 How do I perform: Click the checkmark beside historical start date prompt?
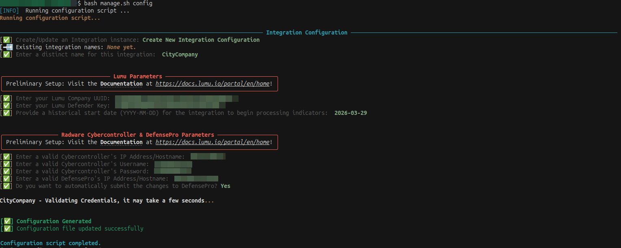tap(7, 113)
